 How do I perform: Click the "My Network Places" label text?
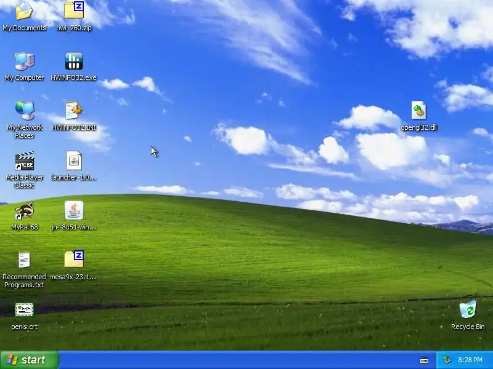click(x=24, y=131)
